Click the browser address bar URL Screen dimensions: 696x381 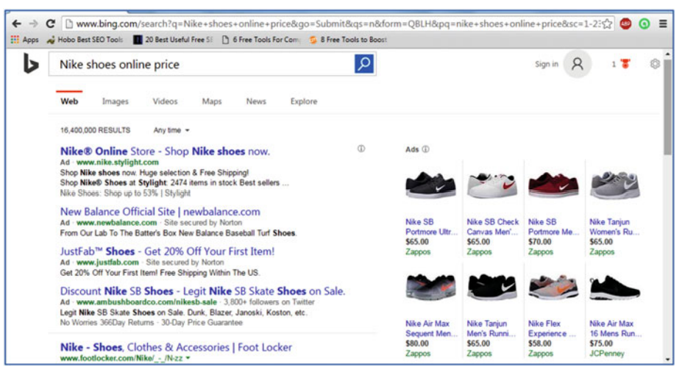click(x=338, y=24)
